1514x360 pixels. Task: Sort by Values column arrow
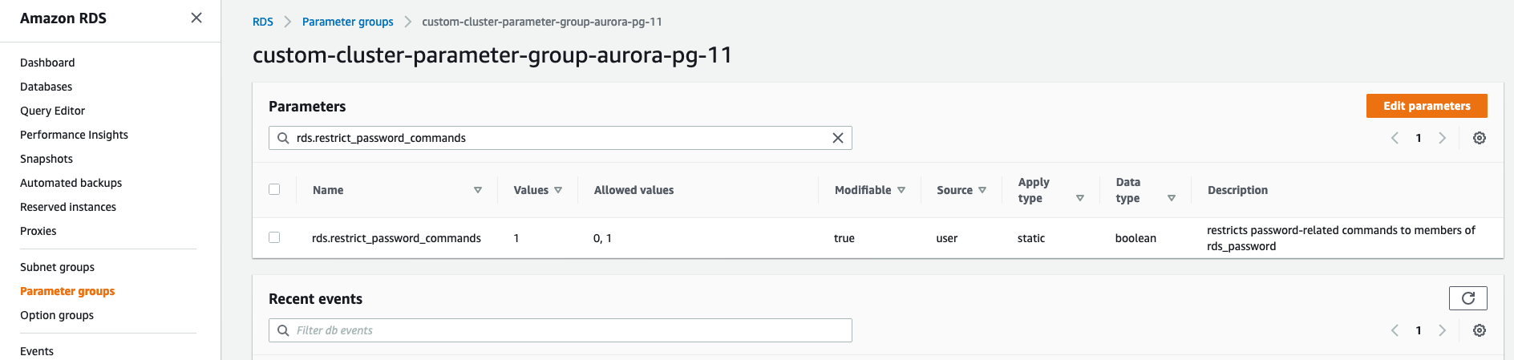pyautogui.click(x=558, y=190)
